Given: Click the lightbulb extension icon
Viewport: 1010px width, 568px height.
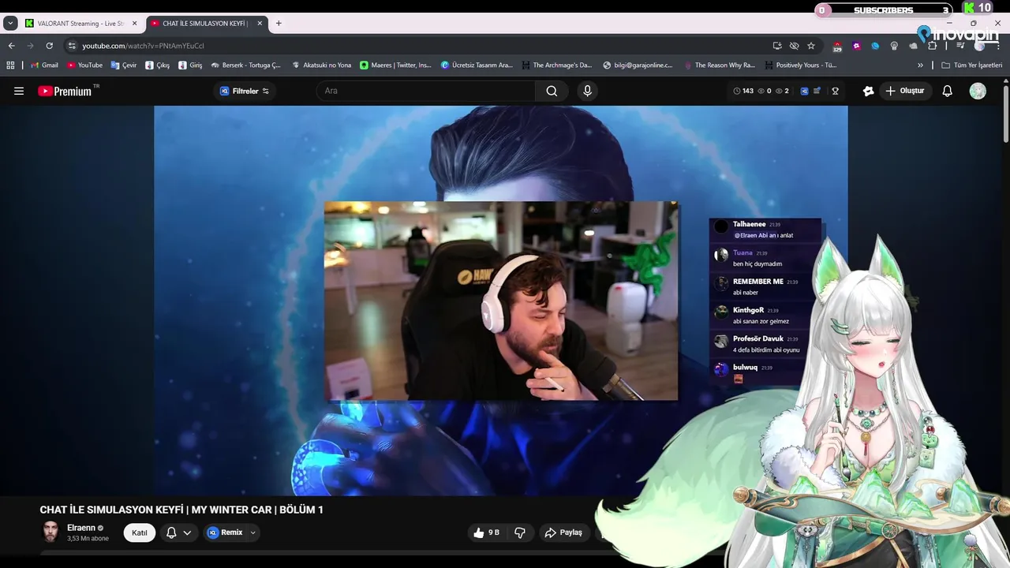Looking at the screenshot, I should coord(894,46).
